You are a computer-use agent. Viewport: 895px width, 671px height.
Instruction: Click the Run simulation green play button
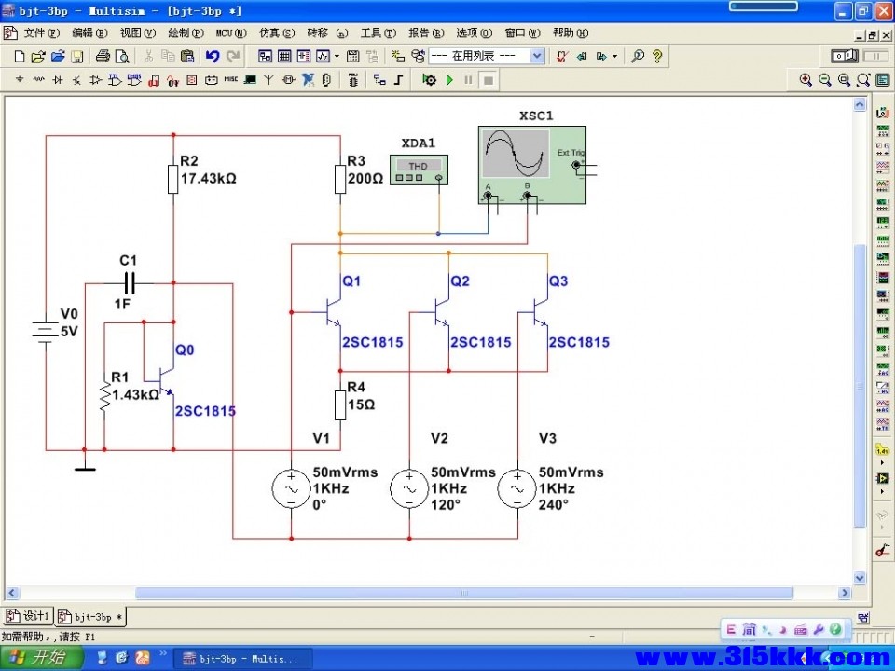pyautogui.click(x=449, y=80)
